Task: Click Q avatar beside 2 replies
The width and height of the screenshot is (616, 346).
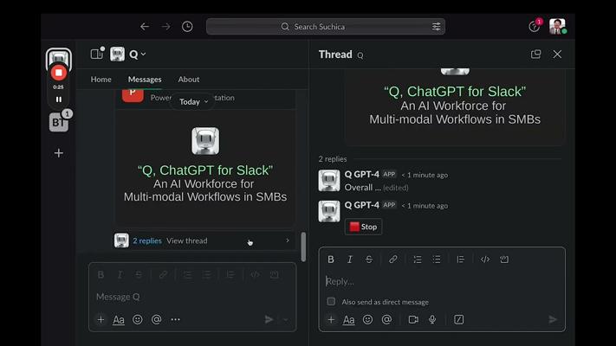Action: pos(121,240)
